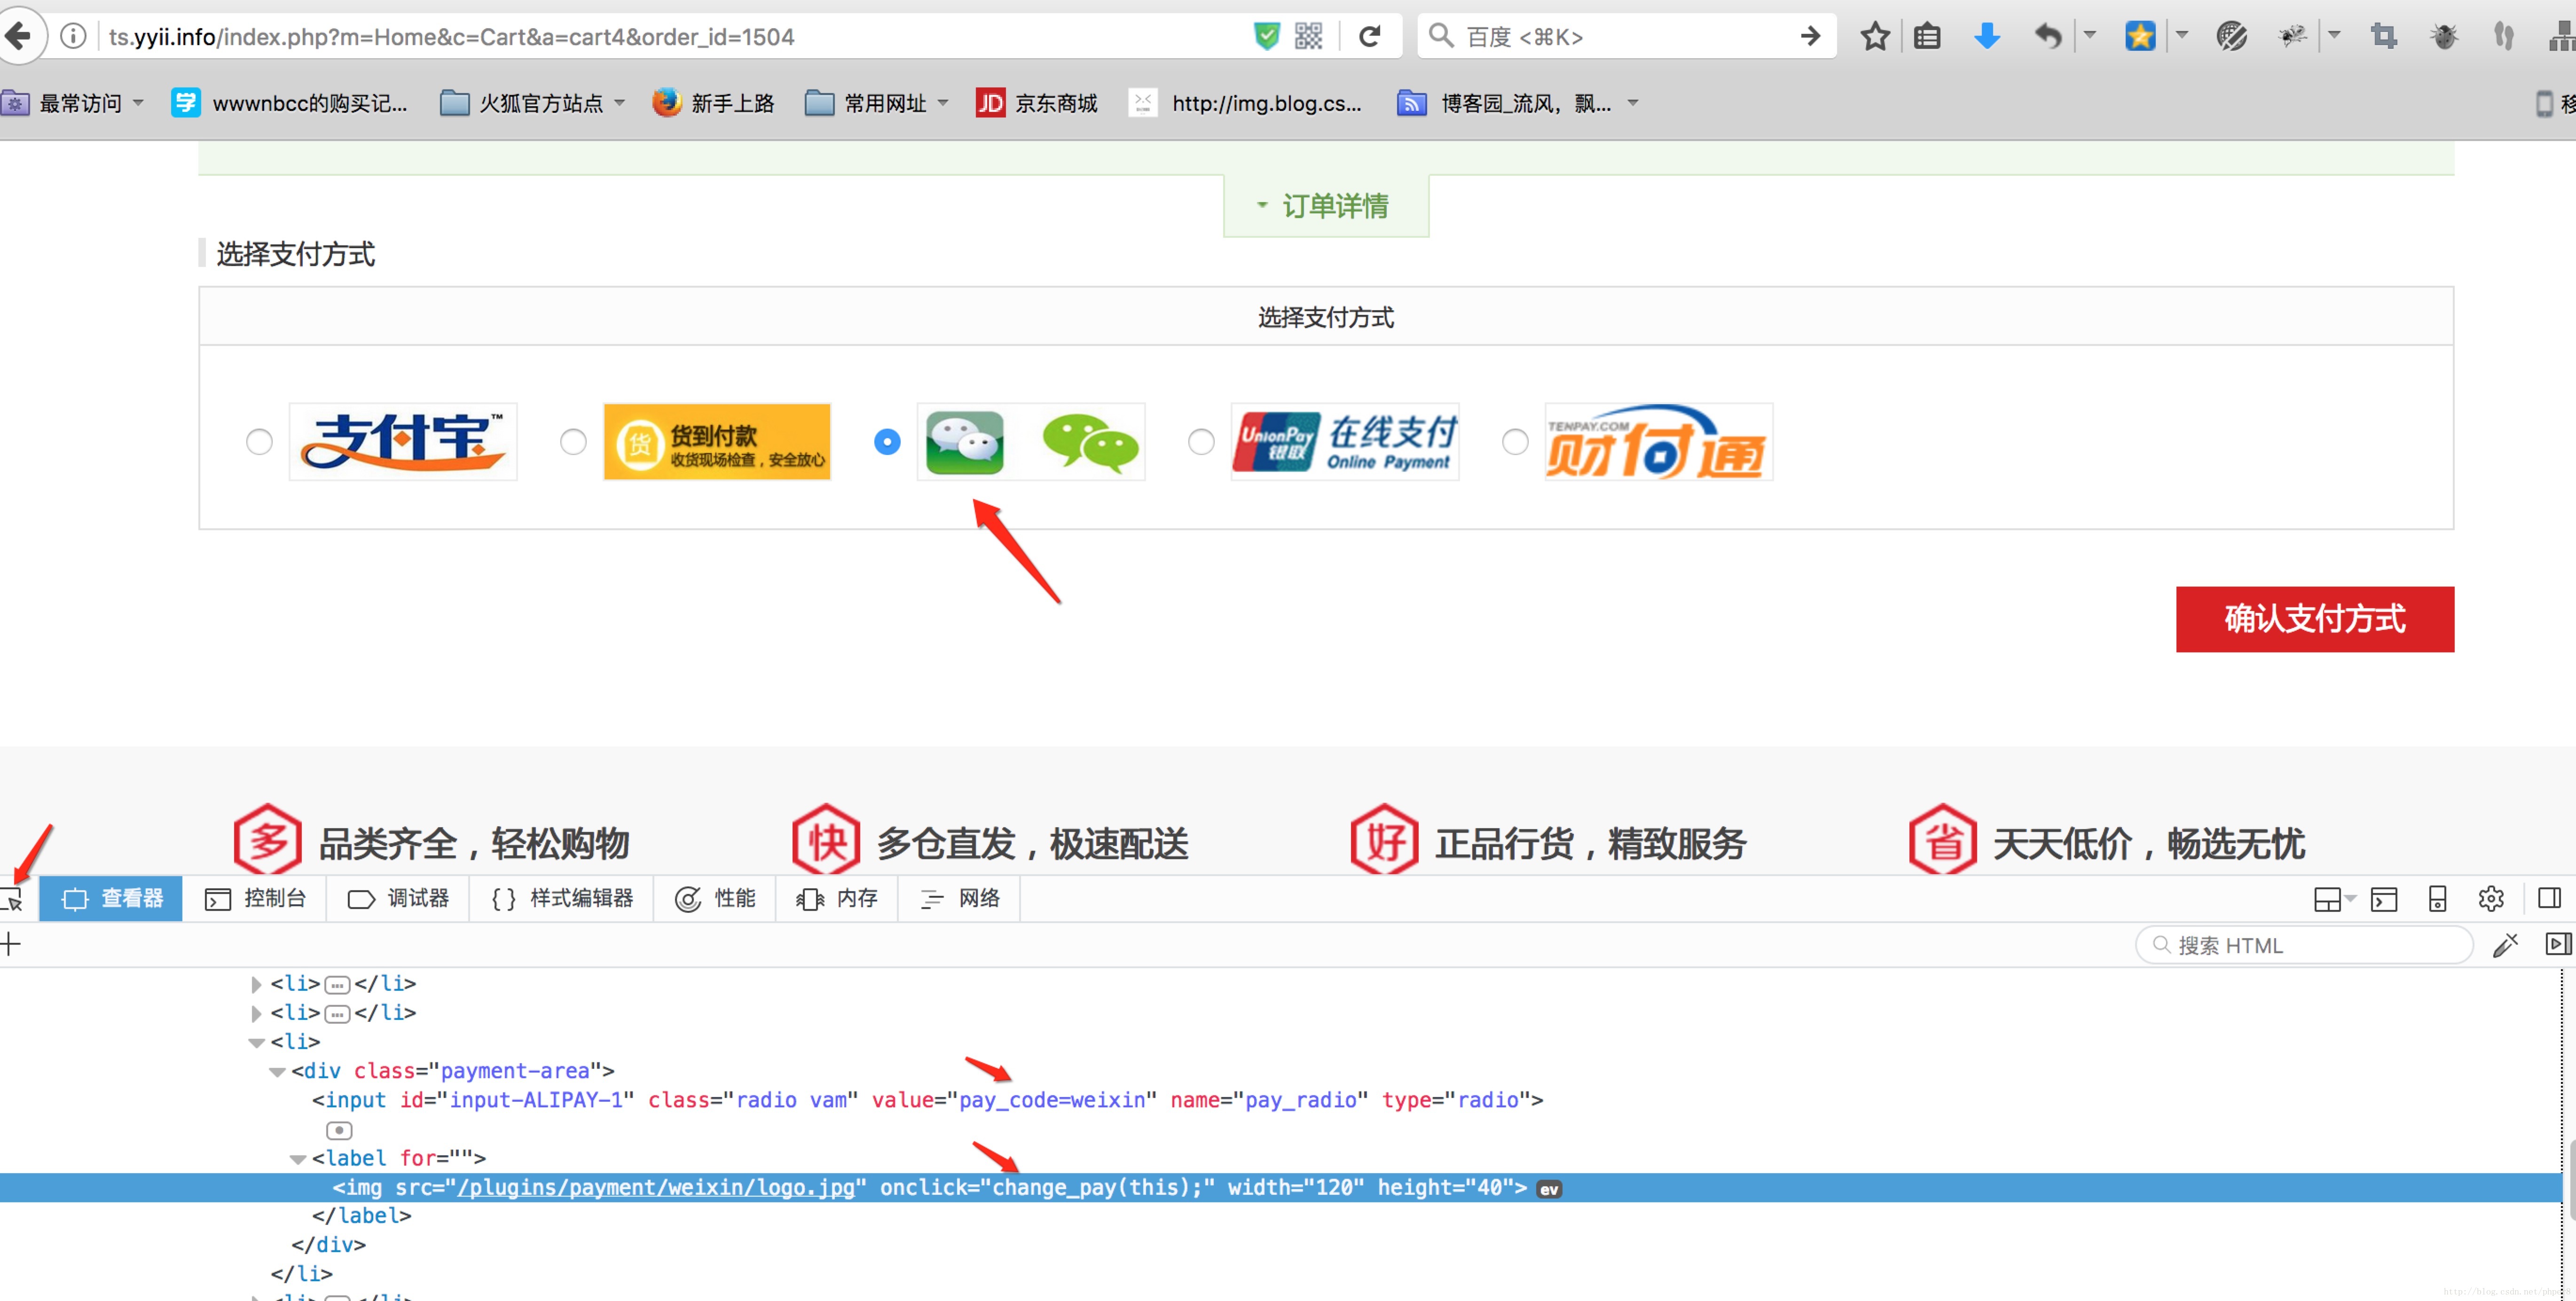Open the bookmarks list icon
This screenshot has width=2576, height=1301.
pos(1927,37)
